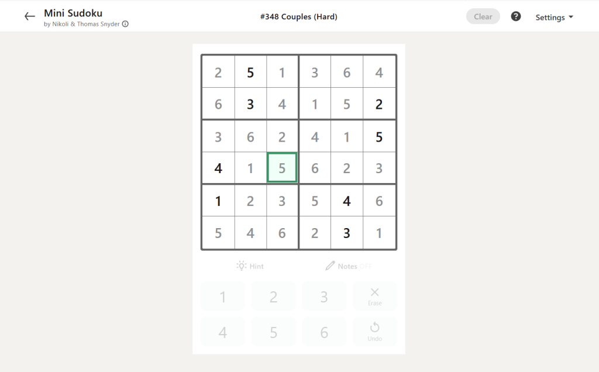Expand the Settings dropdown
The height and width of the screenshot is (372, 599).
pyautogui.click(x=554, y=17)
